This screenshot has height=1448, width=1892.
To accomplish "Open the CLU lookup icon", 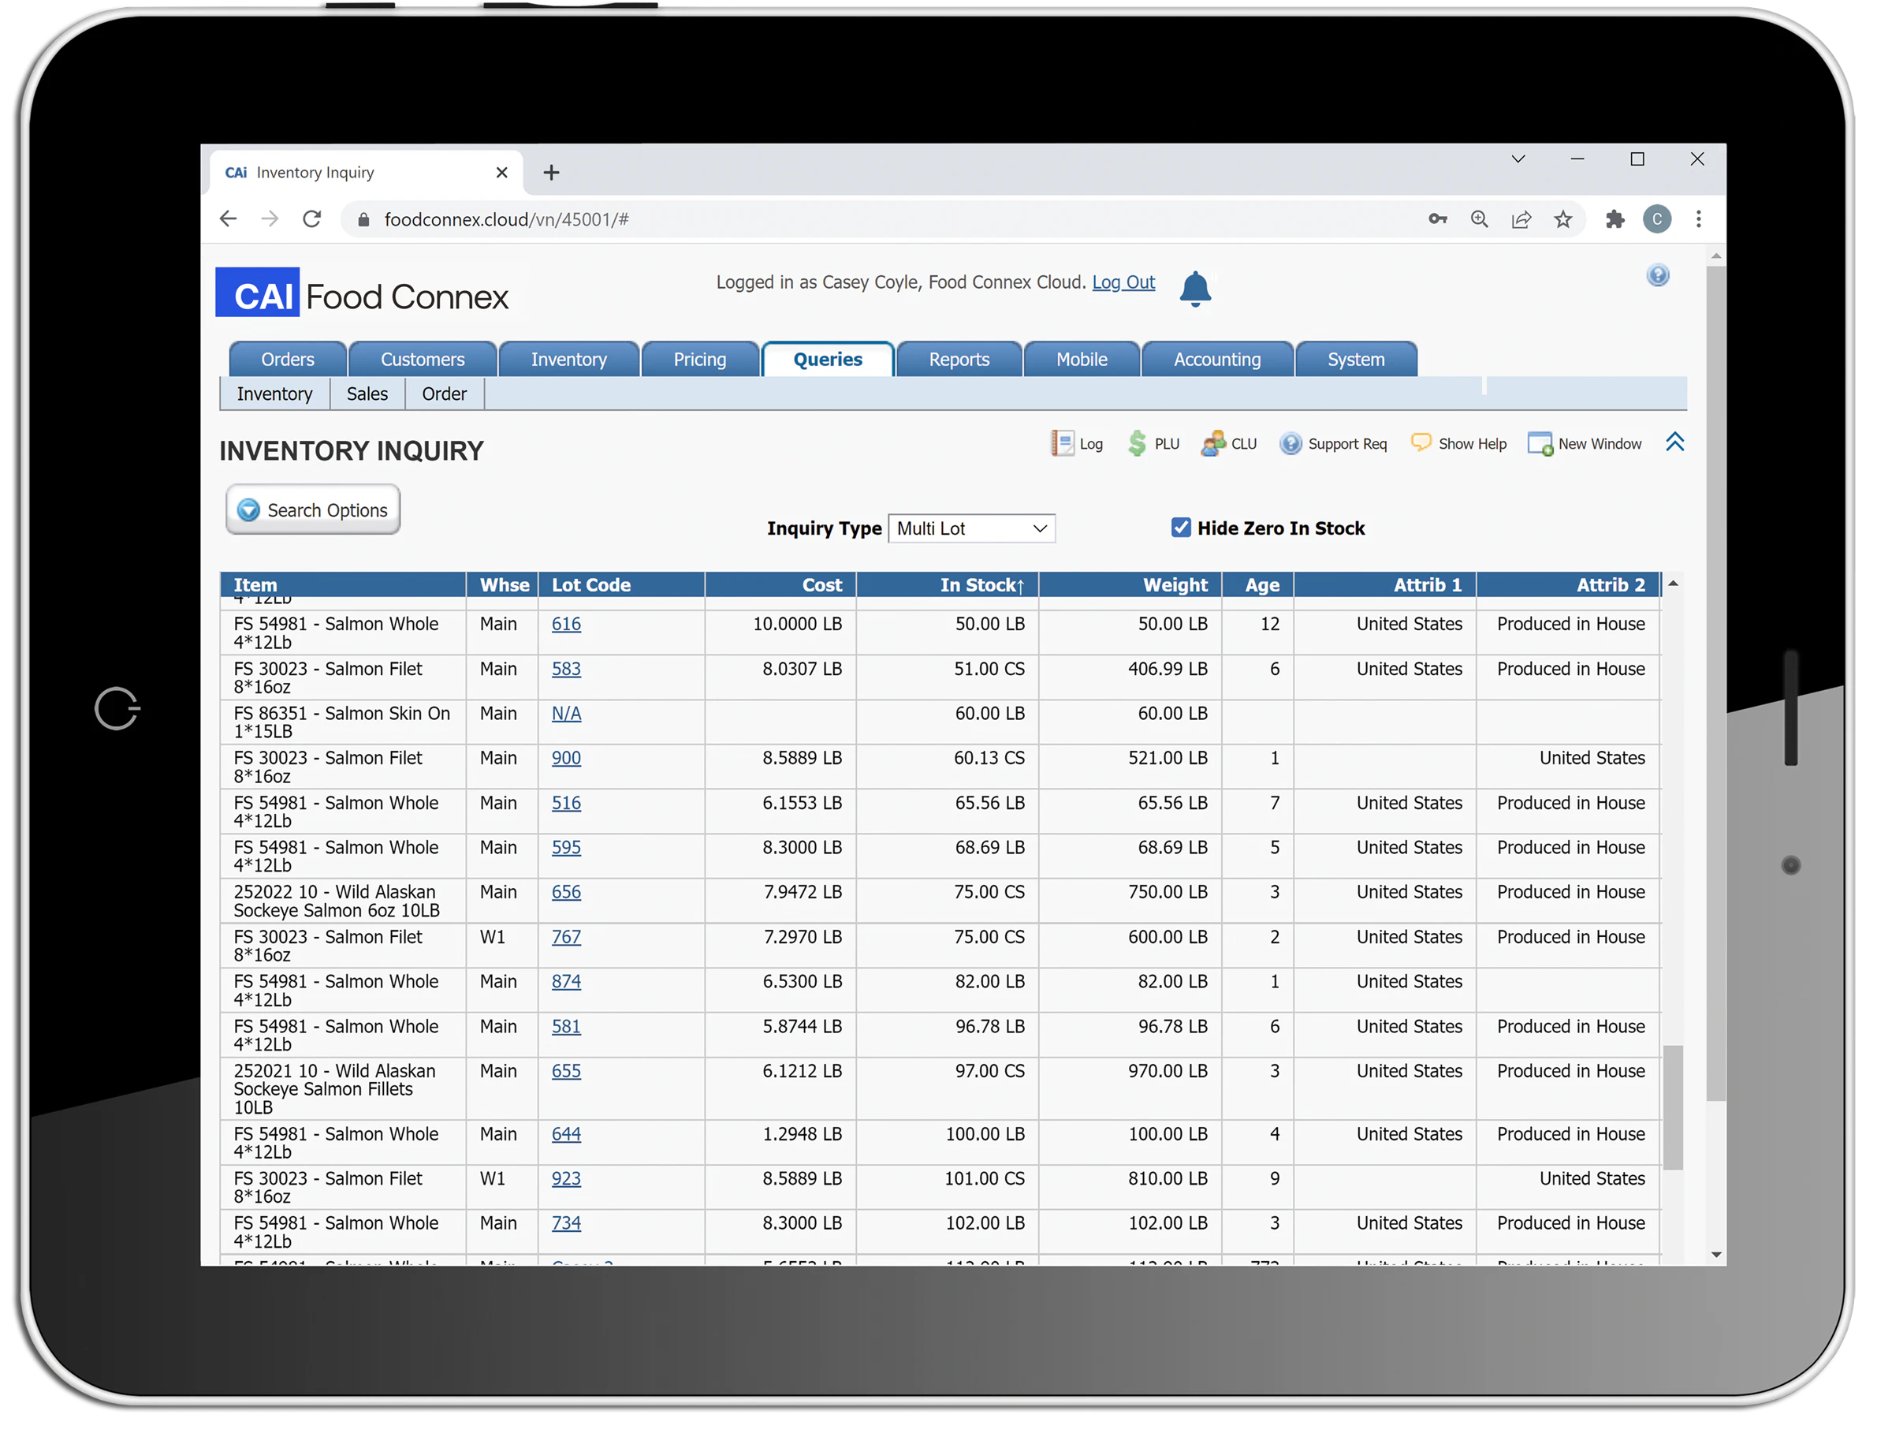I will (x=1215, y=443).
